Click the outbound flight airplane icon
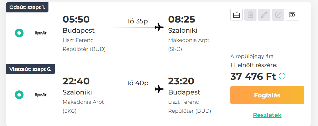Screen dimensions: 318x126 (159, 27)
